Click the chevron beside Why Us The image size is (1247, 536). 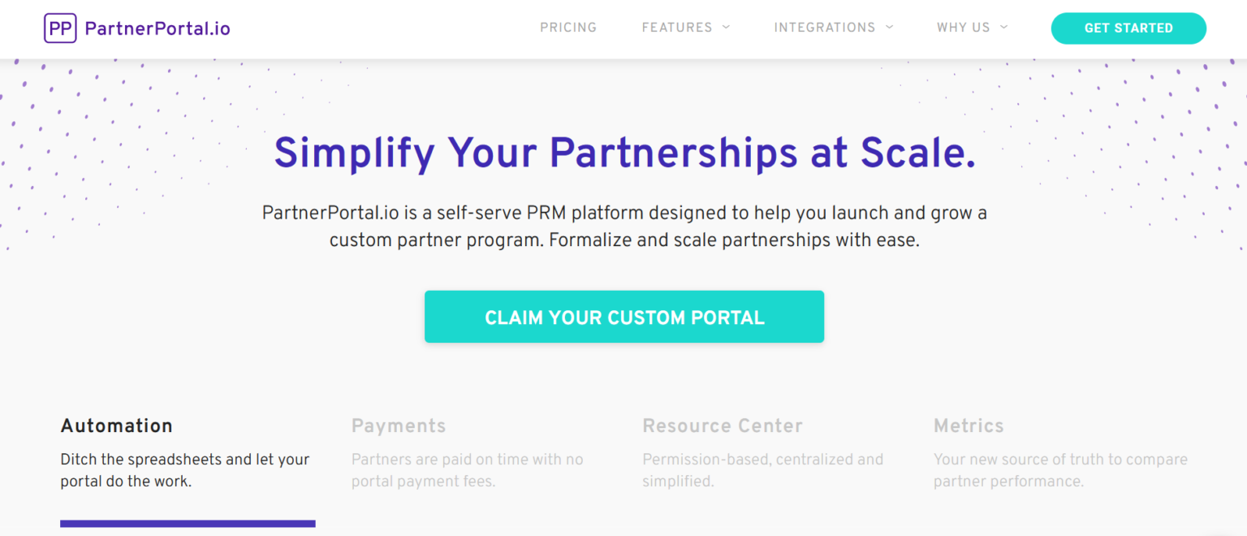click(x=1003, y=28)
